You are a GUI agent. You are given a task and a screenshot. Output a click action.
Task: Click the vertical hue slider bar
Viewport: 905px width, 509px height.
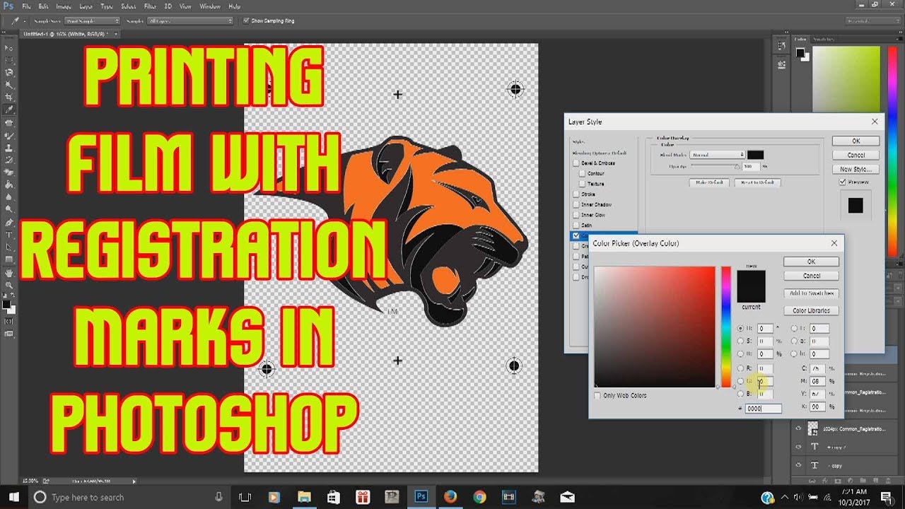[x=725, y=327]
